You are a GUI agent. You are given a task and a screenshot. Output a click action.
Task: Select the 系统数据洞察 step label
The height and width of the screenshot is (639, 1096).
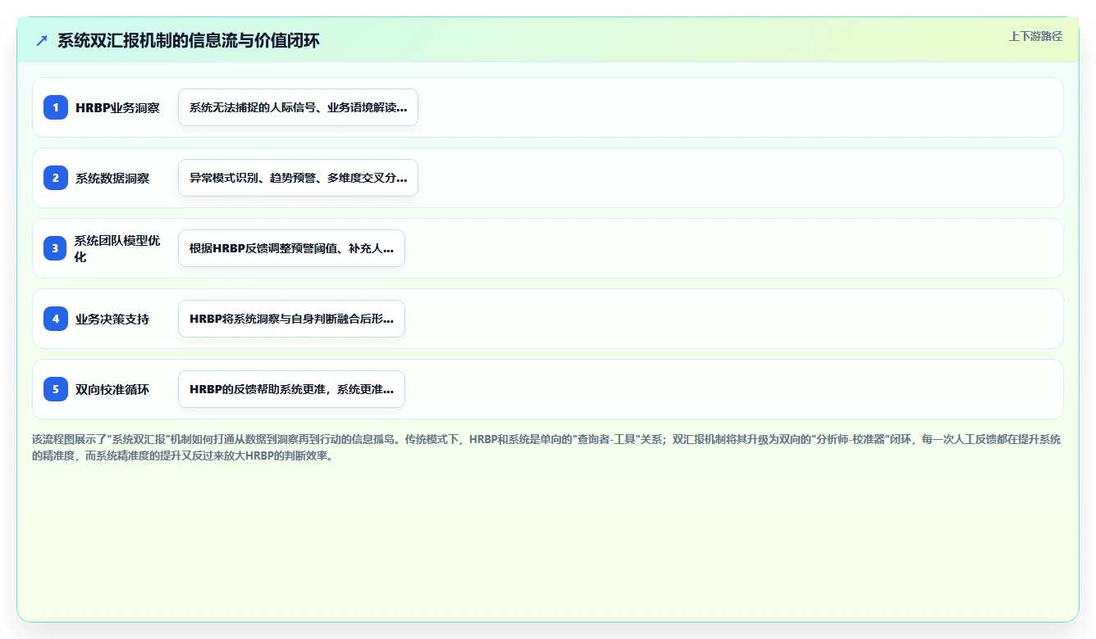pyautogui.click(x=112, y=178)
